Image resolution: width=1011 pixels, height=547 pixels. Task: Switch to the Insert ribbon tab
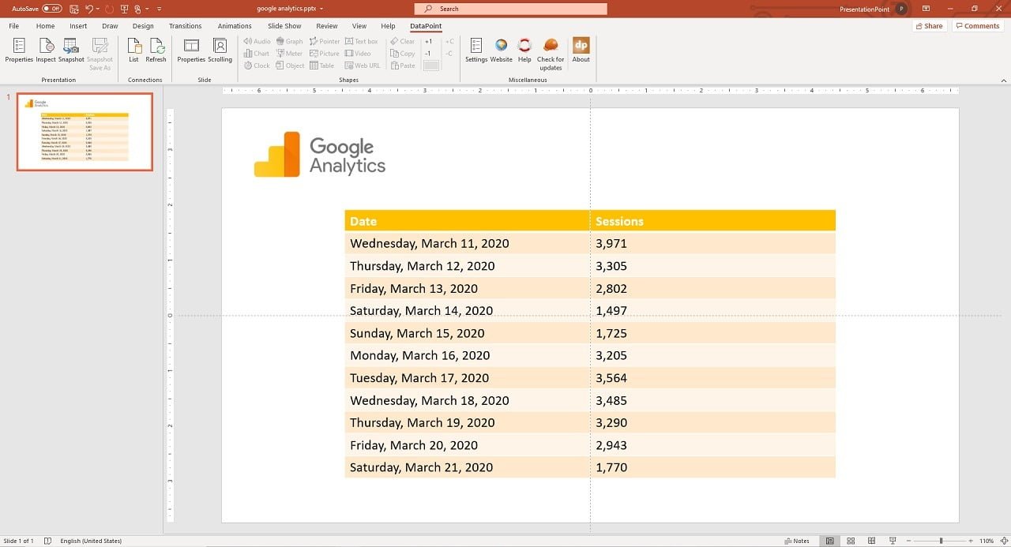pos(78,26)
